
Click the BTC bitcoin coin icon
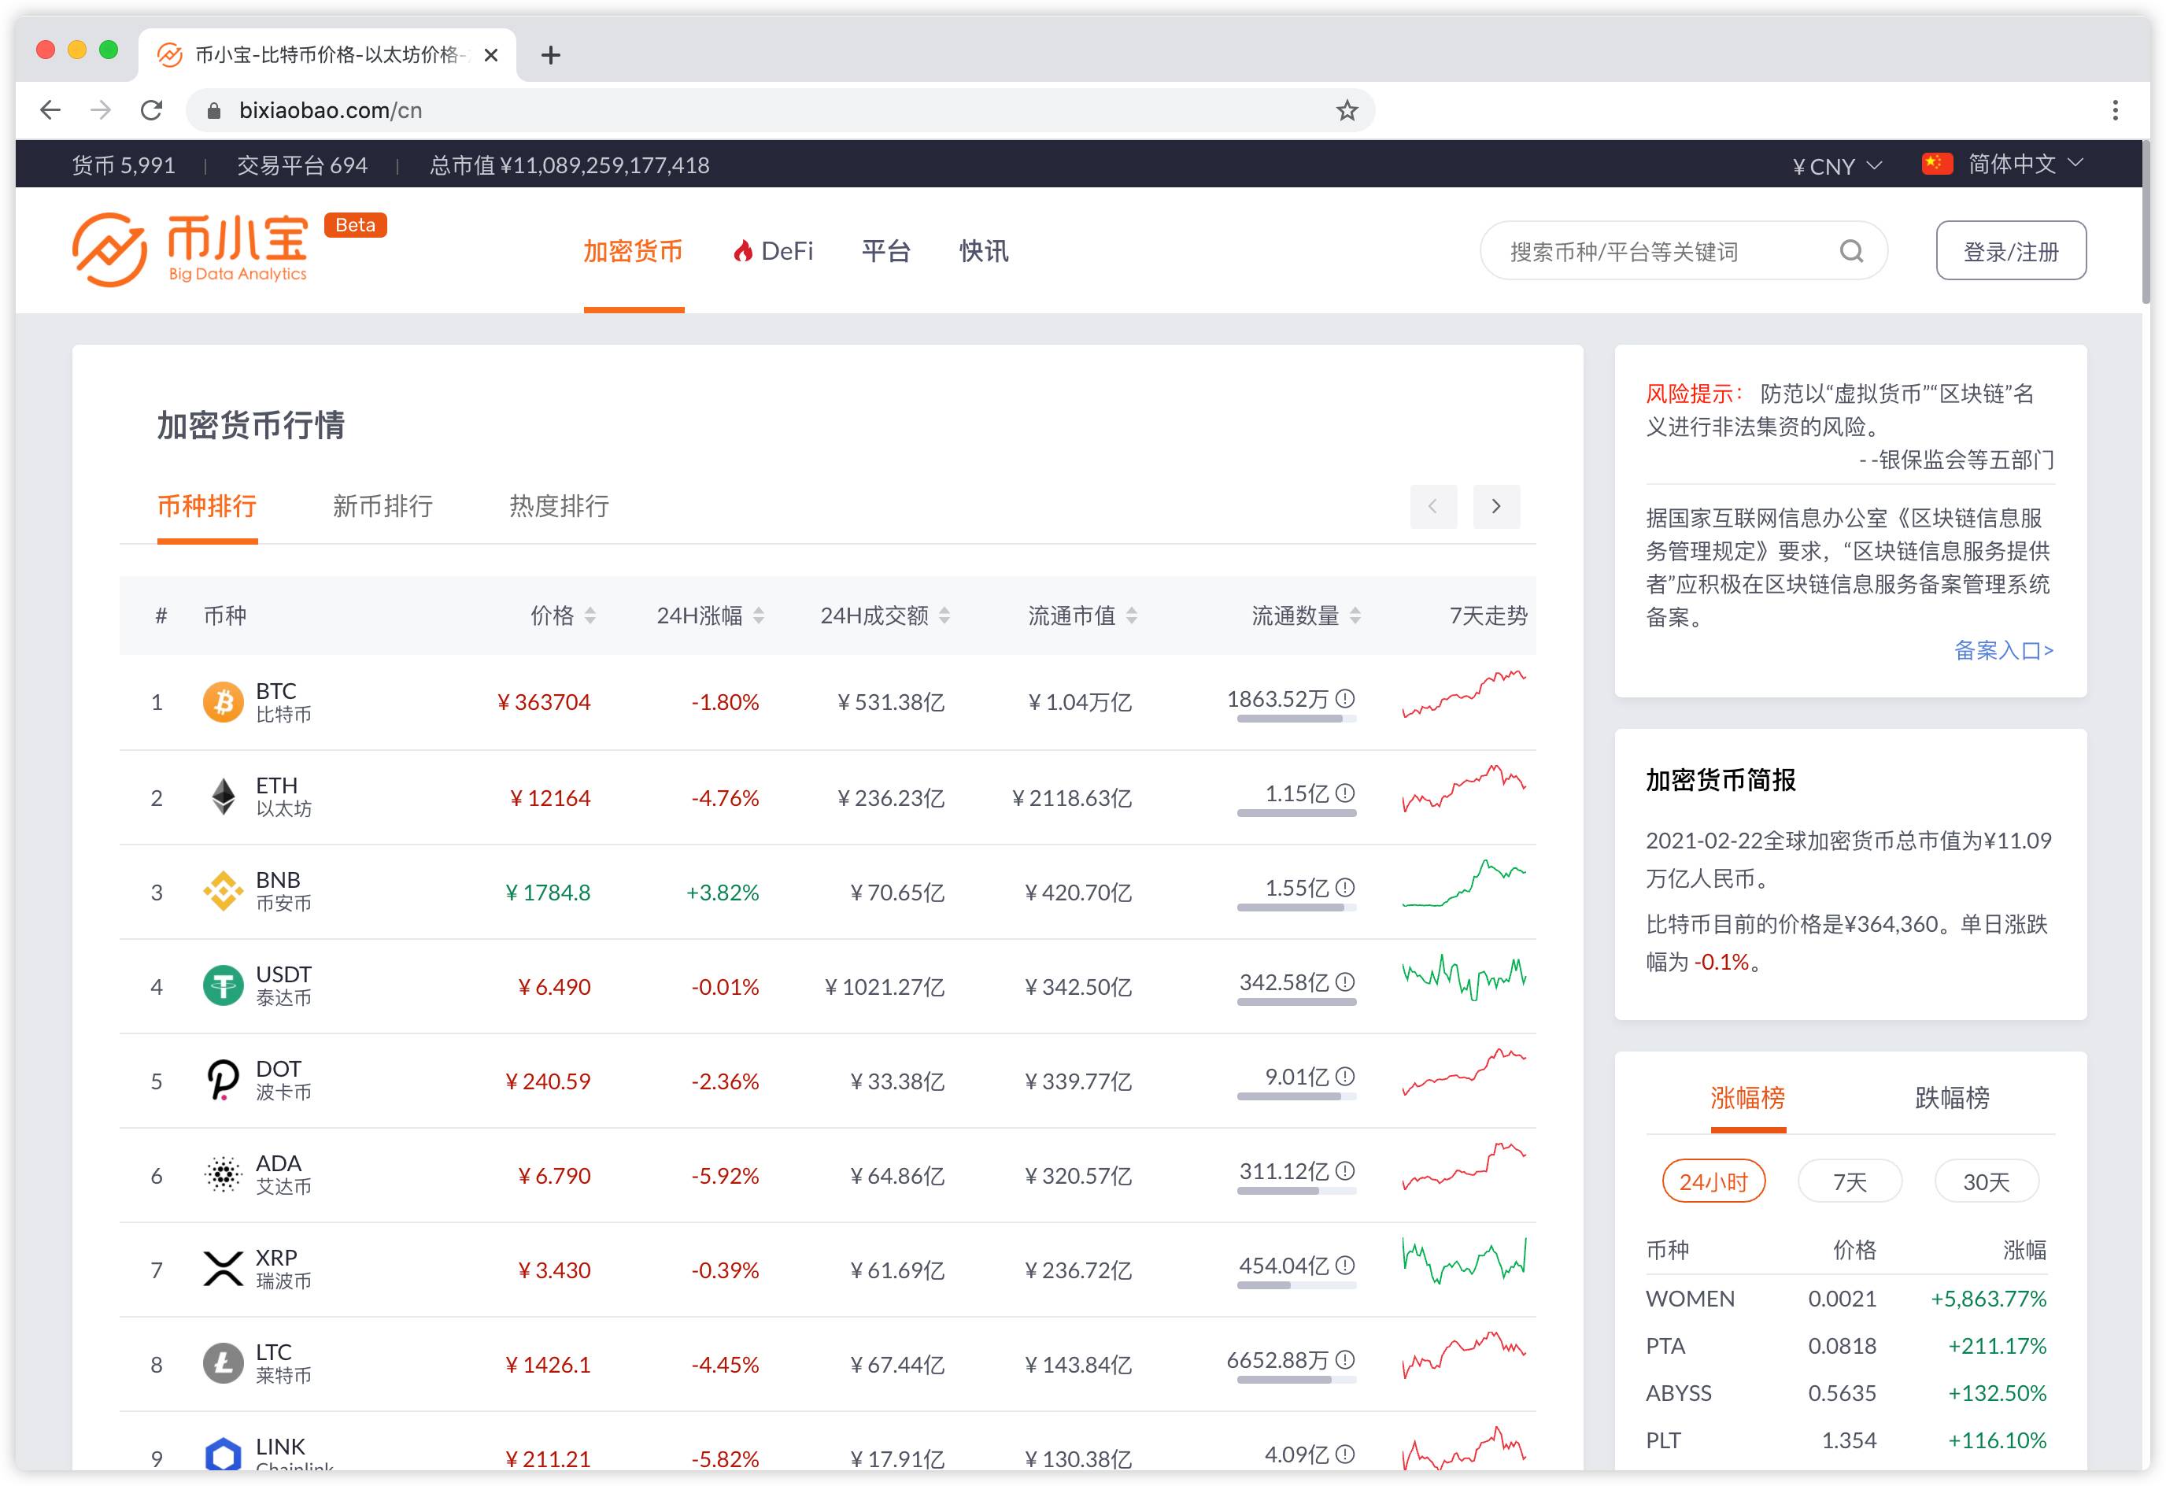coord(223,702)
